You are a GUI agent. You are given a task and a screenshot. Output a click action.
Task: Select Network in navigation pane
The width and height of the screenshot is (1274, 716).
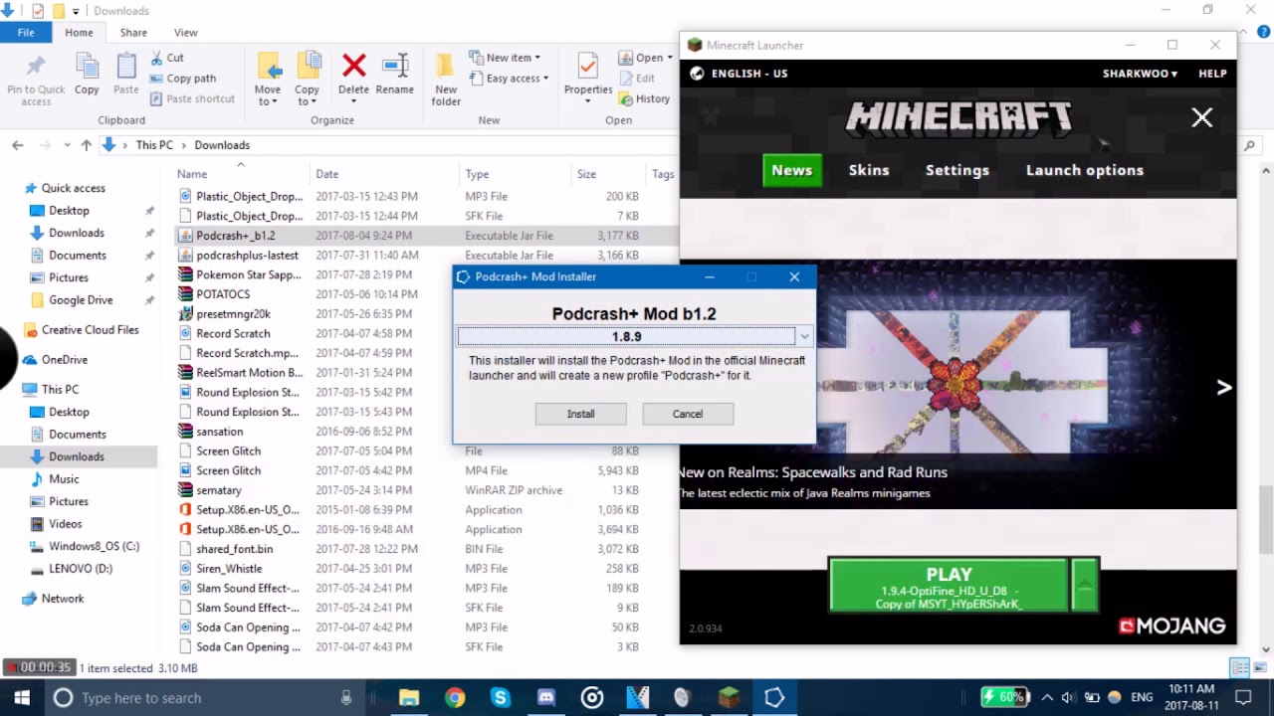(x=63, y=599)
